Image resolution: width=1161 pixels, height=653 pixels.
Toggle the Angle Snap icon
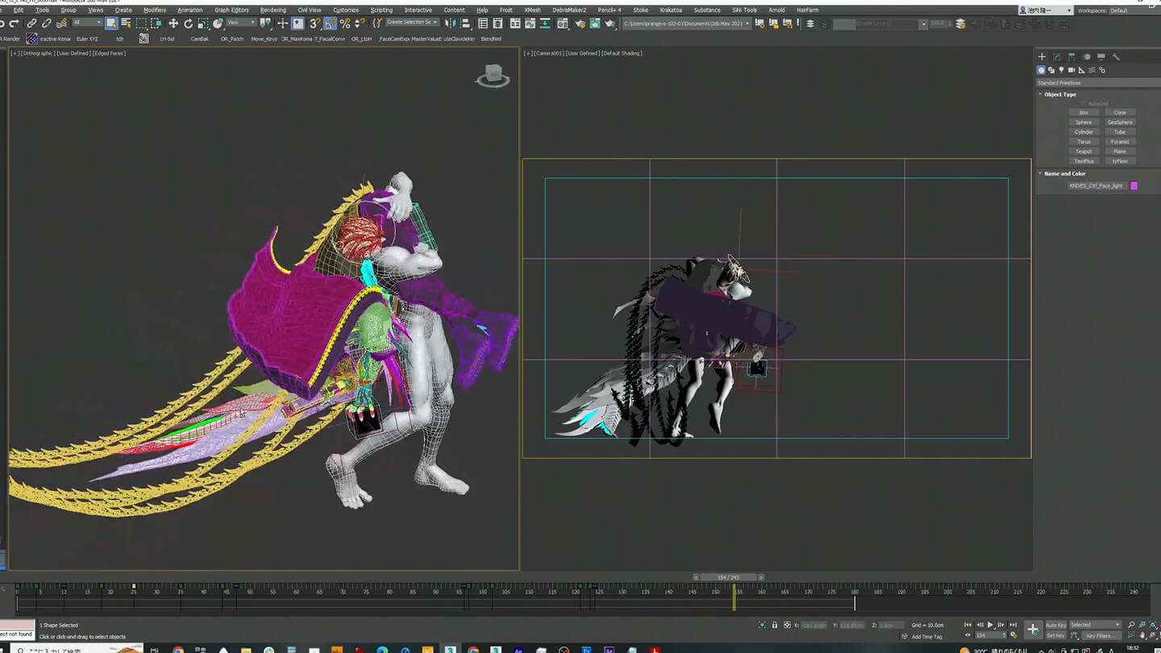pyautogui.click(x=330, y=23)
